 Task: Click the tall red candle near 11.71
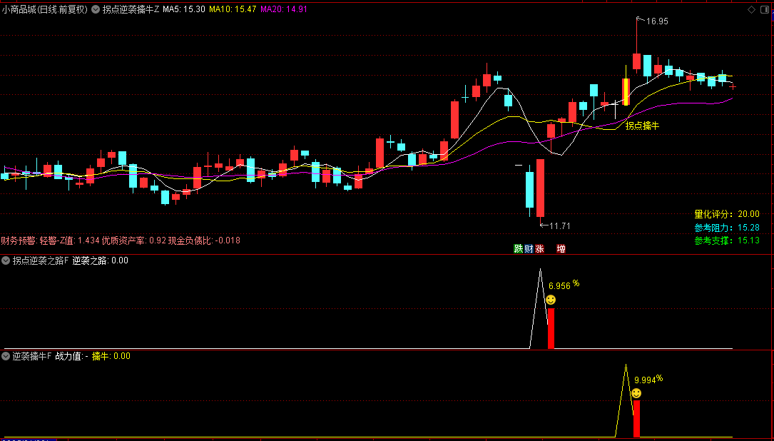click(x=541, y=188)
